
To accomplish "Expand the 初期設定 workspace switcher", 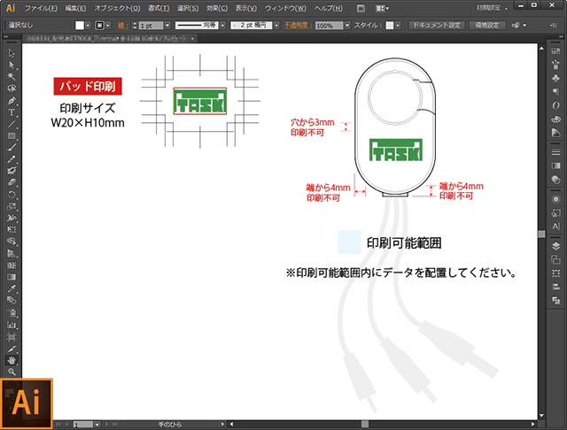I will [493, 8].
